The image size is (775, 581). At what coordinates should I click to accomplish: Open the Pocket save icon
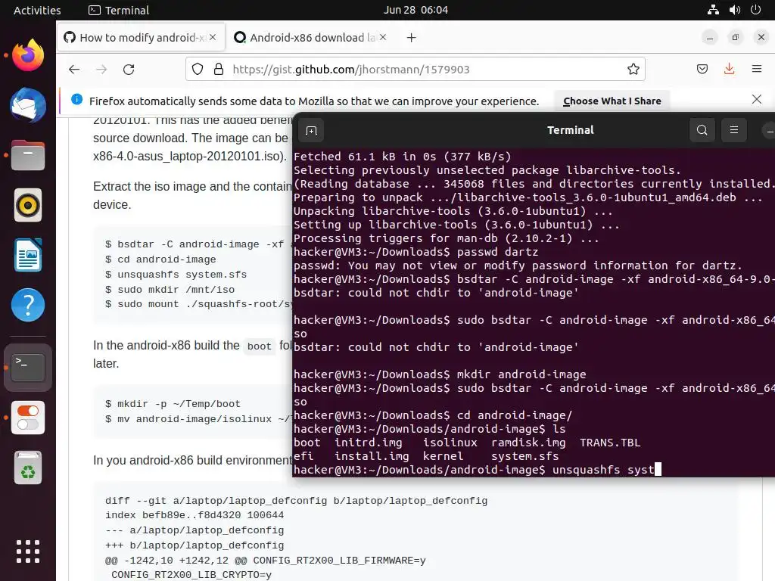click(702, 69)
